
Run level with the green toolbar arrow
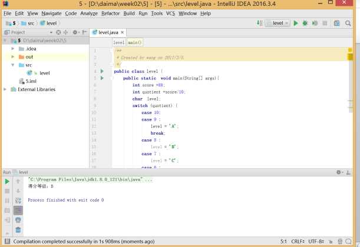tap(296, 23)
